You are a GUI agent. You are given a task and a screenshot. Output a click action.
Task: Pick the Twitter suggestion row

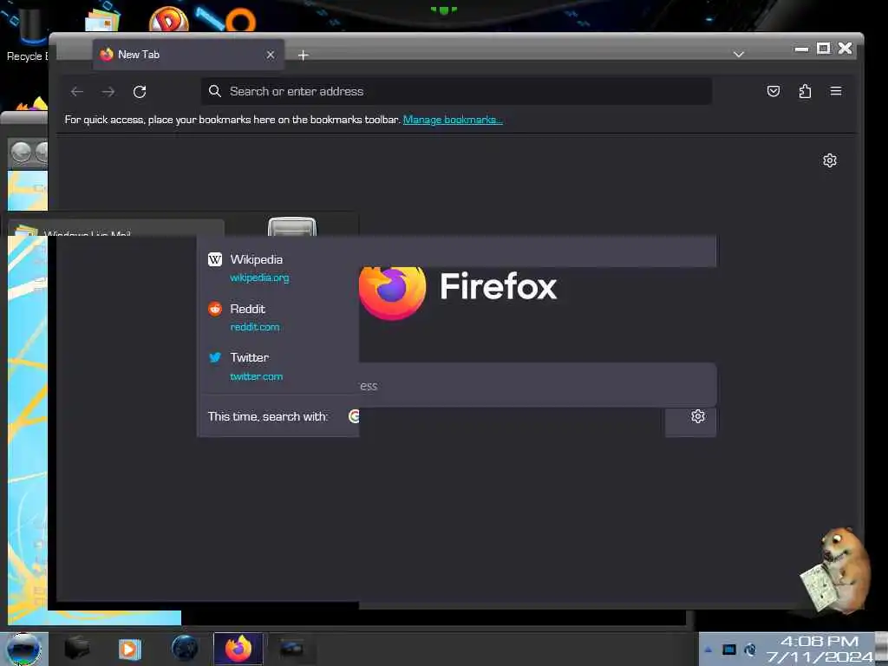pos(278,367)
